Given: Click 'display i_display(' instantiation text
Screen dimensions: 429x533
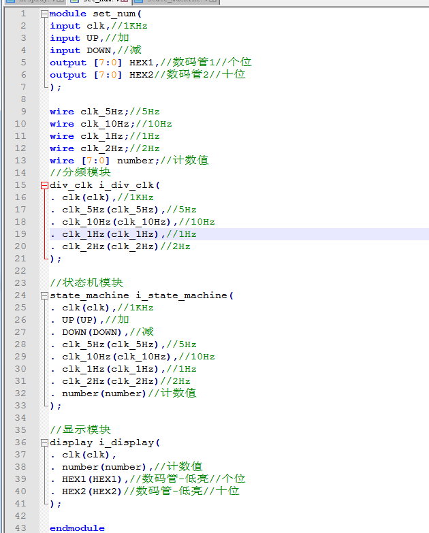Looking at the screenshot, I should 105,442.
